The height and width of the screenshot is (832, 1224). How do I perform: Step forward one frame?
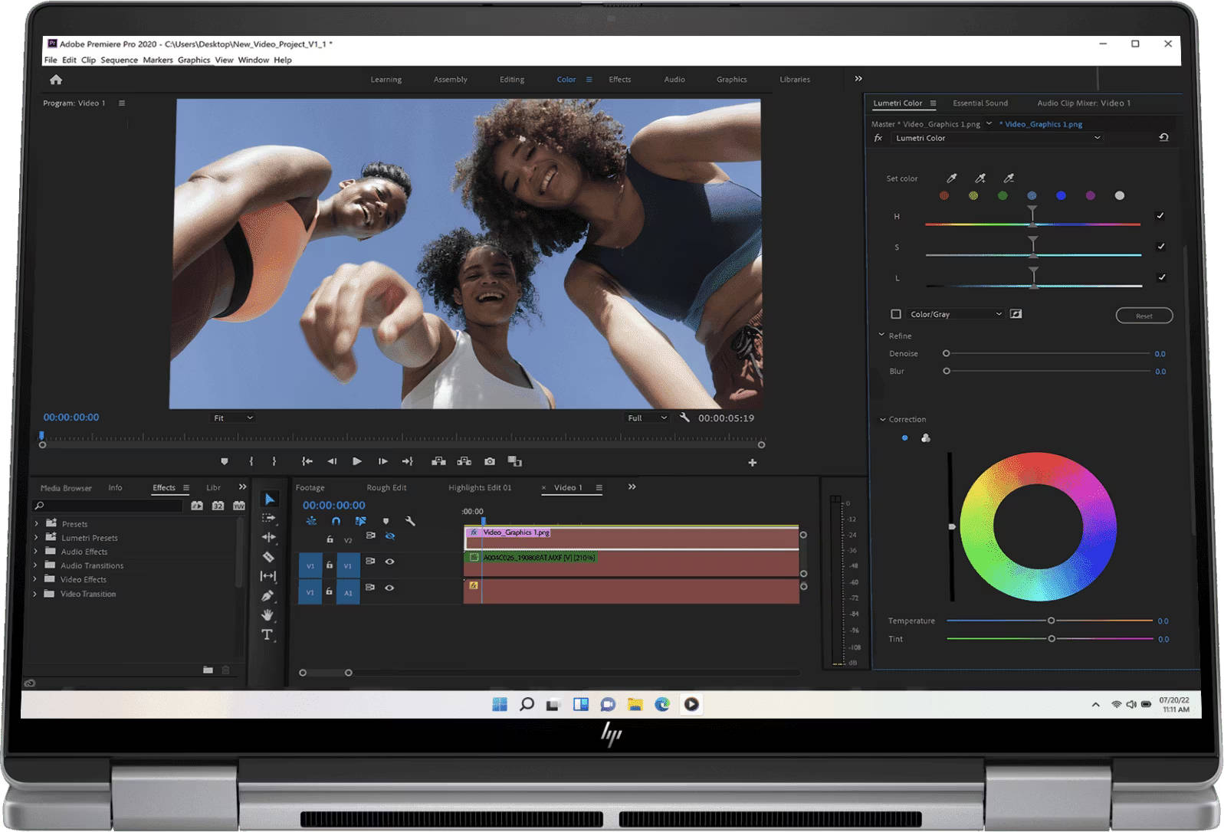tap(382, 461)
